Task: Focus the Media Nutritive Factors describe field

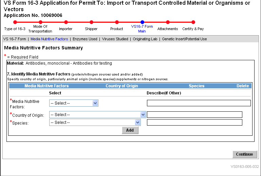Action: click(x=199, y=103)
